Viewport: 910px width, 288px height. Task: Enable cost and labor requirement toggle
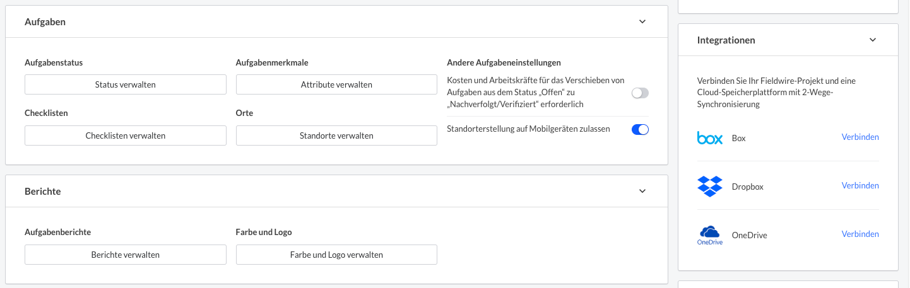(x=640, y=93)
